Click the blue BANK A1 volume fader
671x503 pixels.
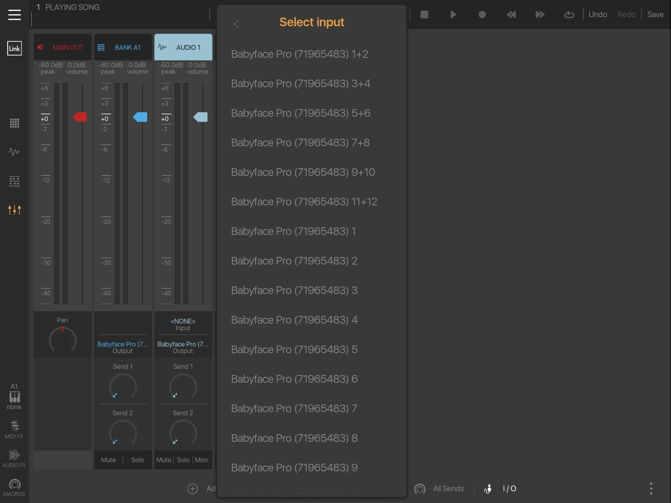click(140, 117)
